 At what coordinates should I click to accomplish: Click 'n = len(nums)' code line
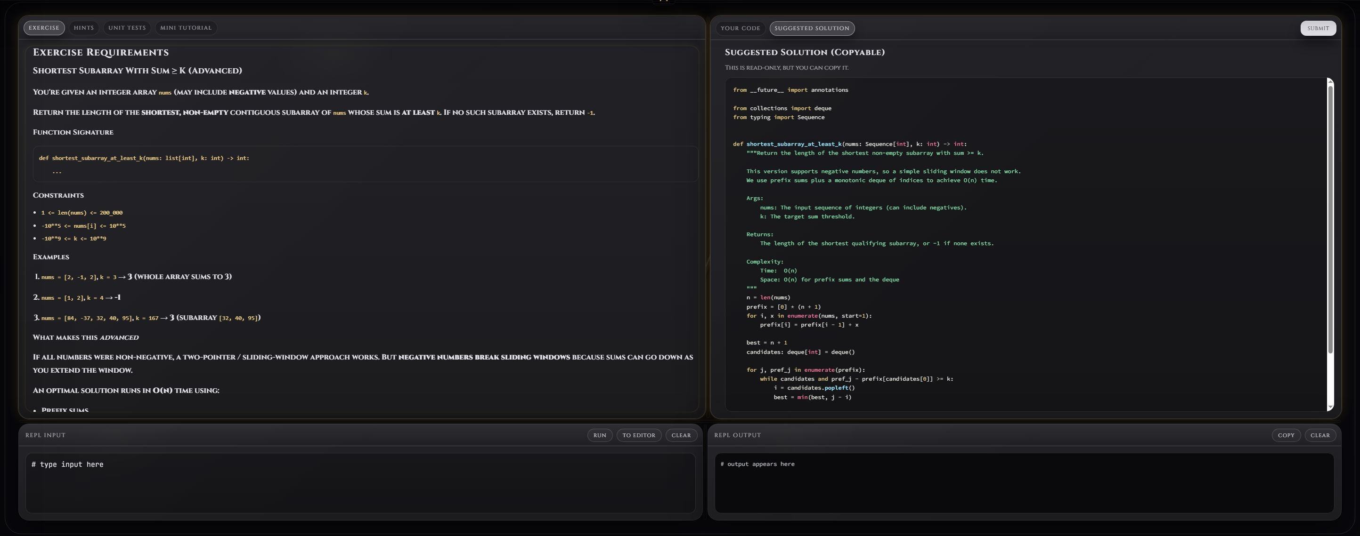(768, 297)
